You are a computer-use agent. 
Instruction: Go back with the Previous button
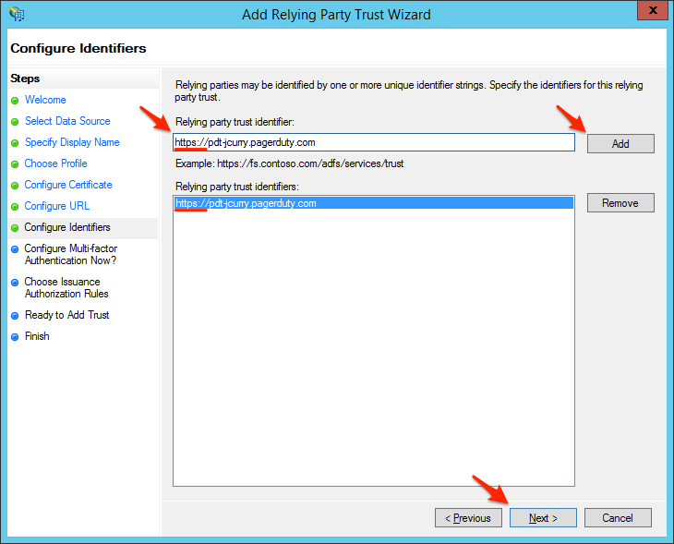[x=468, y=518]
